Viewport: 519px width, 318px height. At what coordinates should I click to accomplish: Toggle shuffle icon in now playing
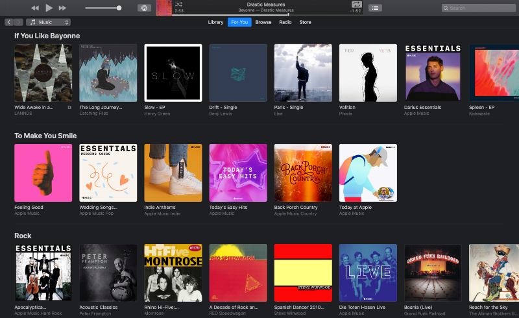178,5
